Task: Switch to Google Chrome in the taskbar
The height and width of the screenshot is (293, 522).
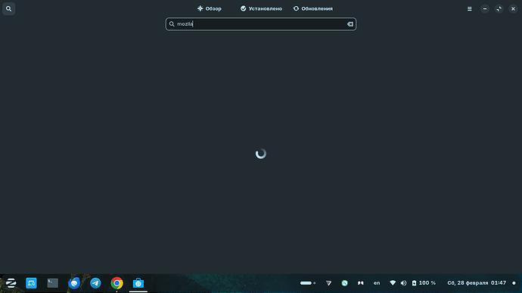Action: pyautogui.click(x=117, y=283)
